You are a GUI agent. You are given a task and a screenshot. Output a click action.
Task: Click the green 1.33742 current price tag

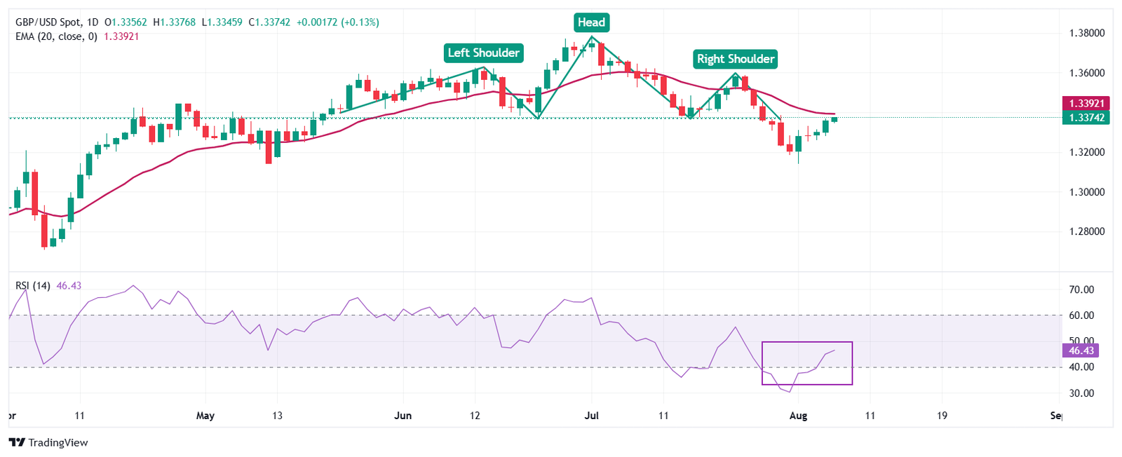tap(1086, 118)
